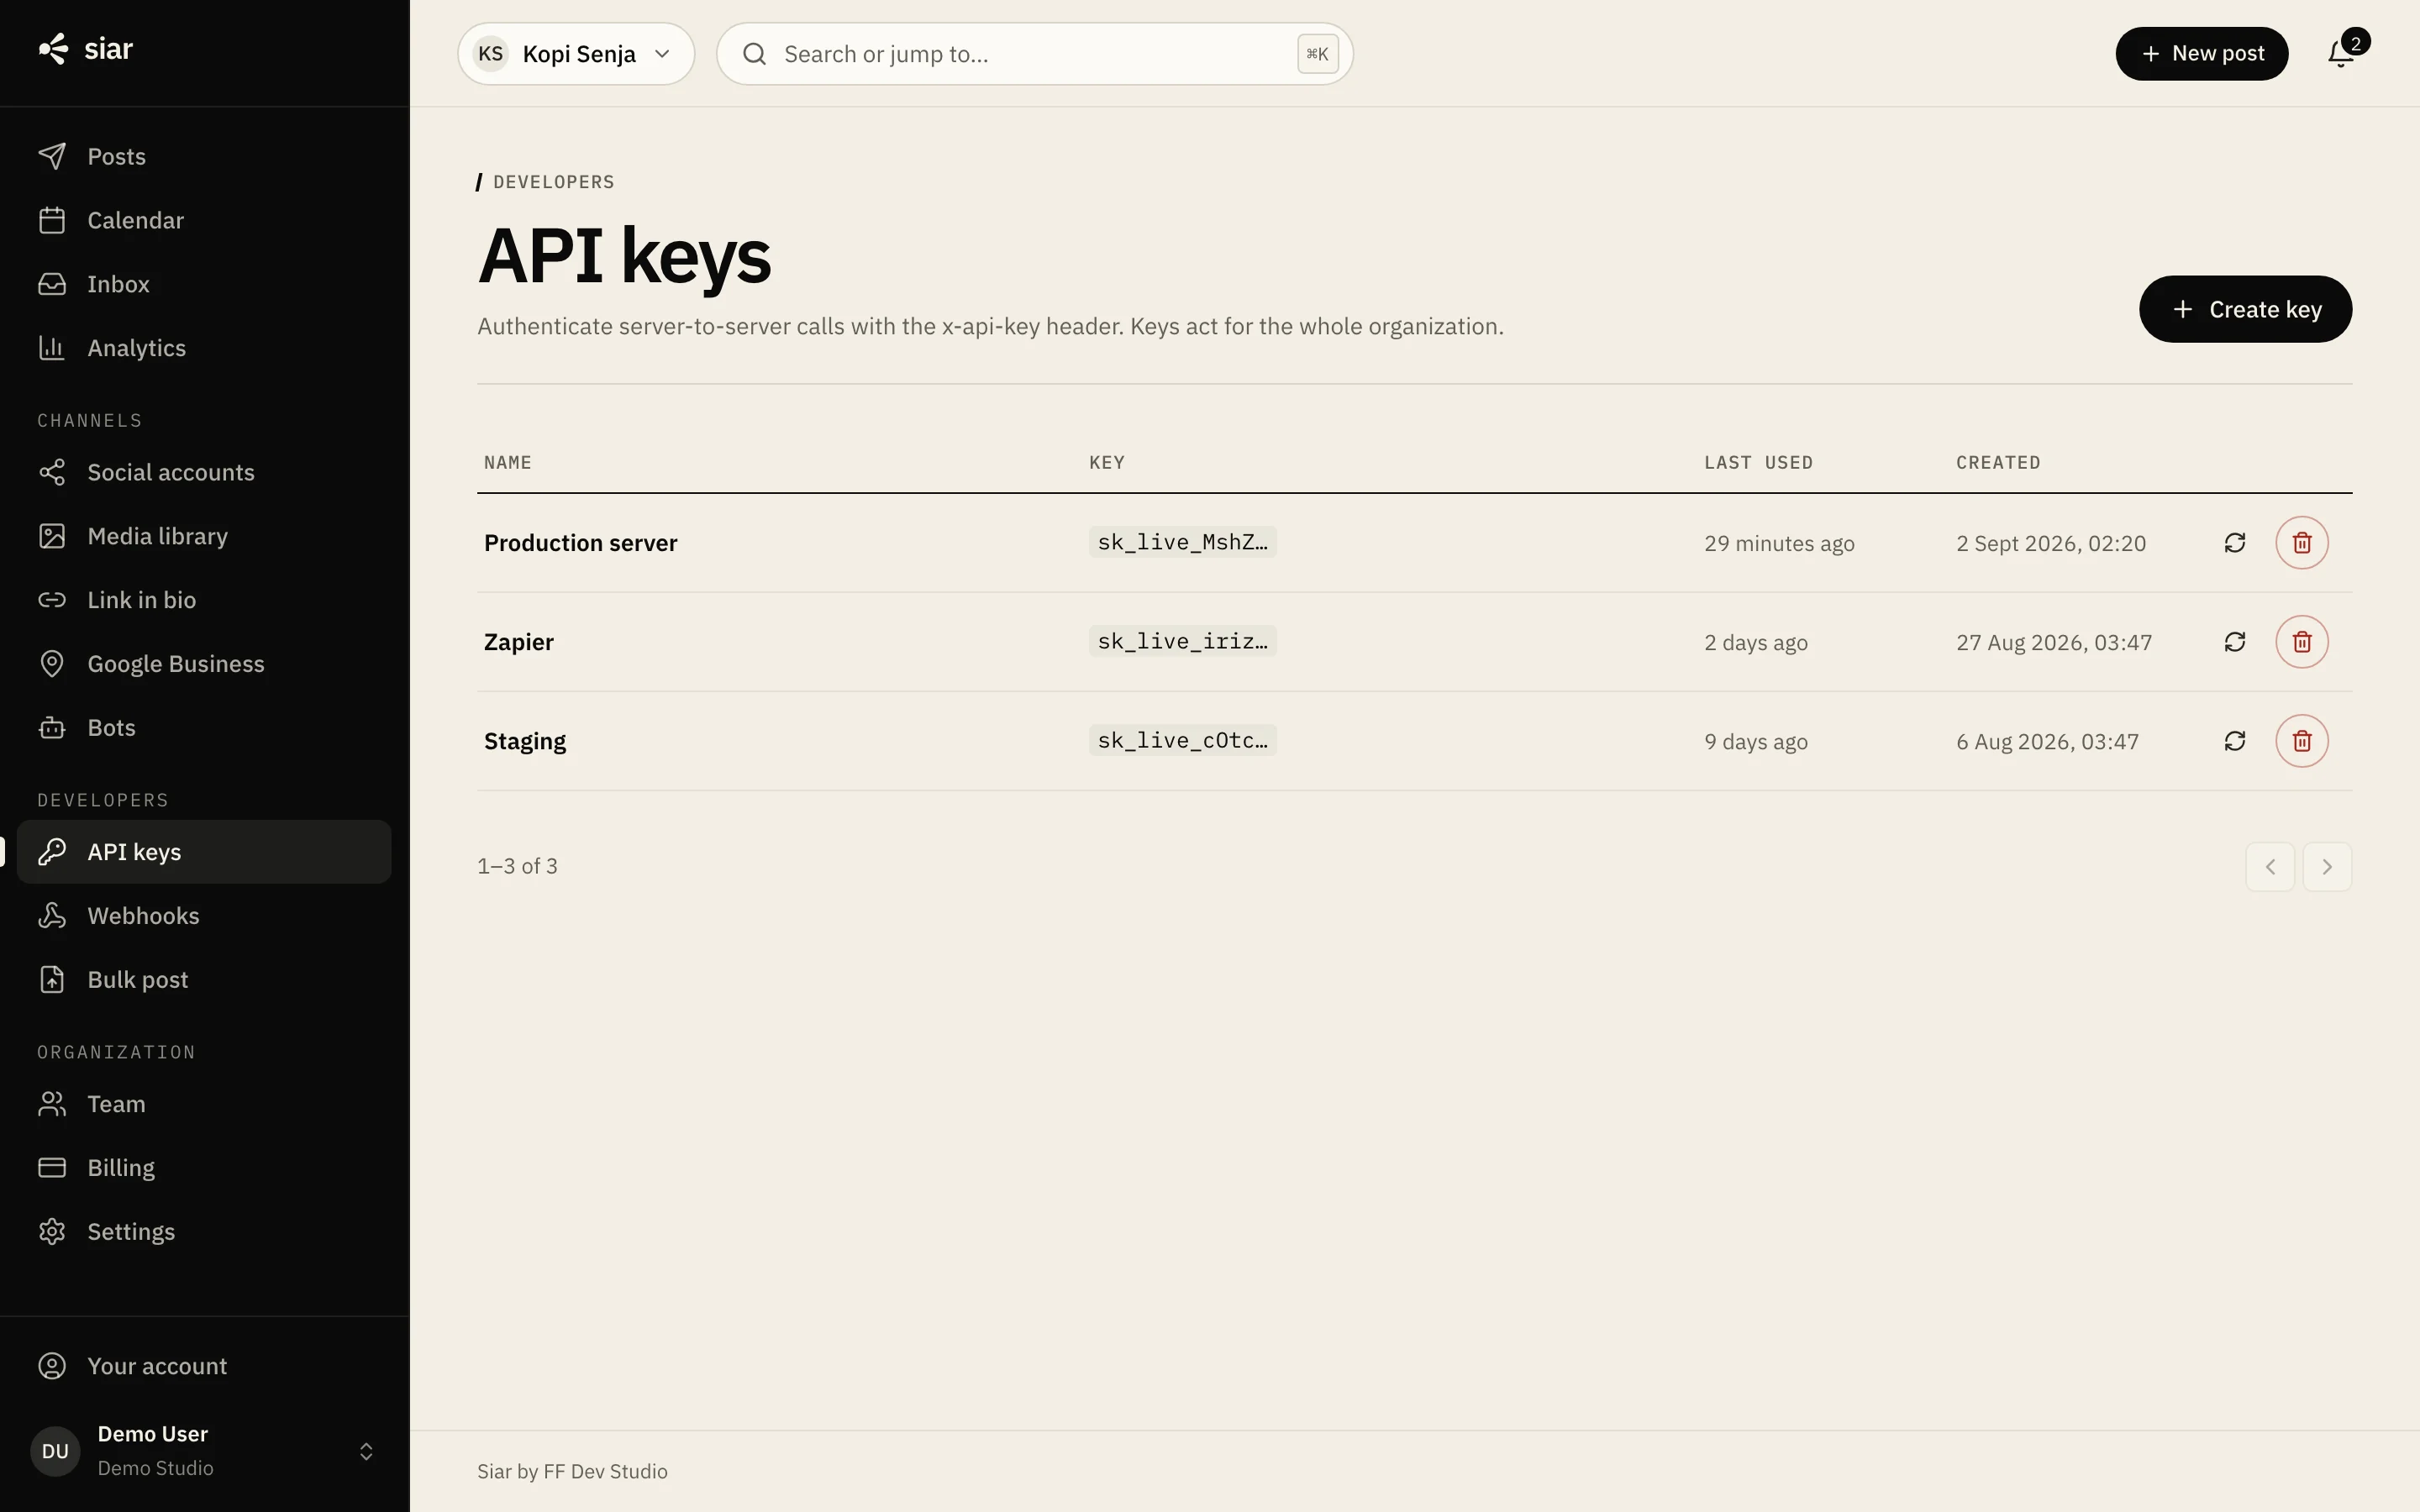Click the NAME column header
This screenshot has width=2420, height=1512.
click(507, 463)
